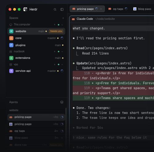This screenshot has height=152, width=154.
Task: Click This computer monitor icon
Action: [x=11, y=25]
